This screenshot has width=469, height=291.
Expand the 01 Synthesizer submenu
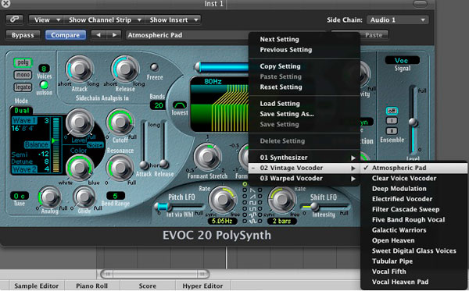point(304,158)
